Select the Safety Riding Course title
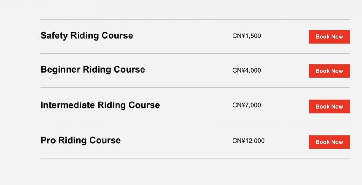362x185 pixels. coord(87,35)
